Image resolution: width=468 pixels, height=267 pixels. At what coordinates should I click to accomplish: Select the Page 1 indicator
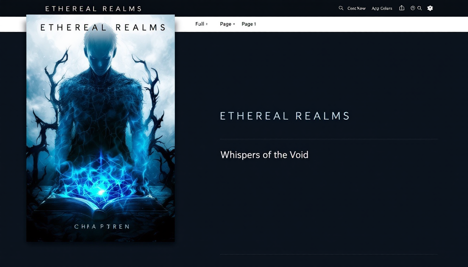pyautogui.click(x=249, y=24)
